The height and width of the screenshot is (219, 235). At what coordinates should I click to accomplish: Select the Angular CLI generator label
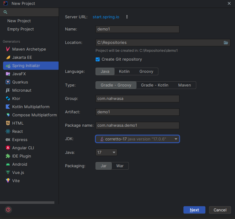tap(23, 148)
